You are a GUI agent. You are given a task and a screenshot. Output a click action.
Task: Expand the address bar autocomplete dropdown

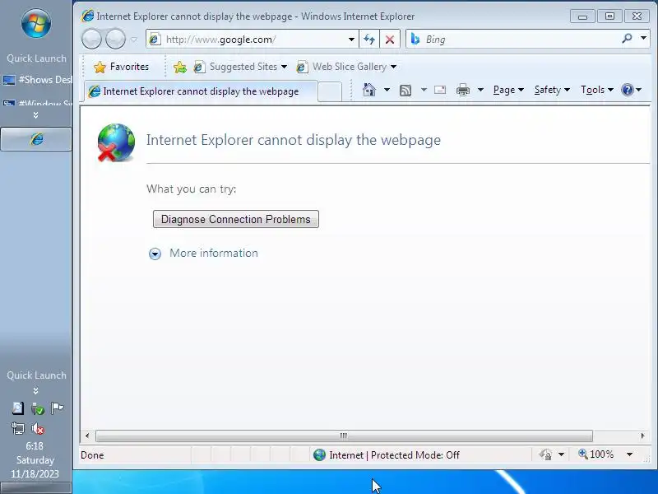click(351, 40)
